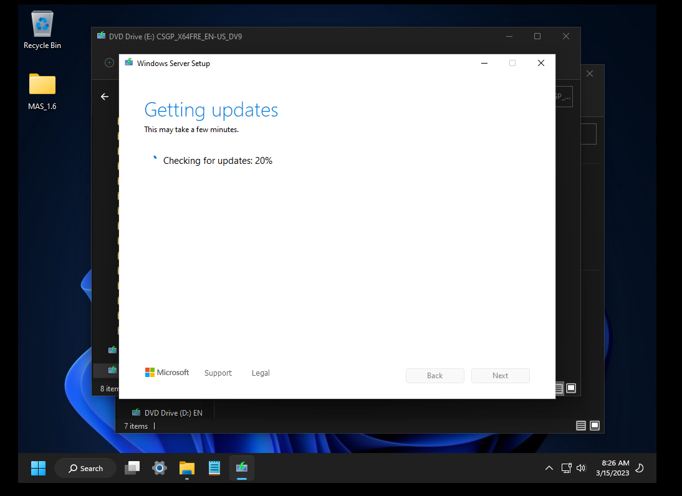Click New plus icon in Explorer (E:)

[109, 62]
